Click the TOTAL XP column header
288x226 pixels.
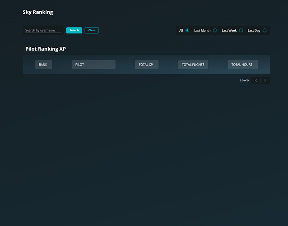146,65
